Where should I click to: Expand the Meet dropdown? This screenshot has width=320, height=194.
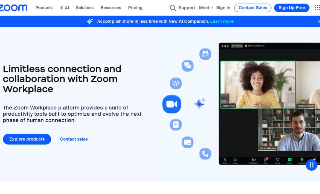point(206,8)
